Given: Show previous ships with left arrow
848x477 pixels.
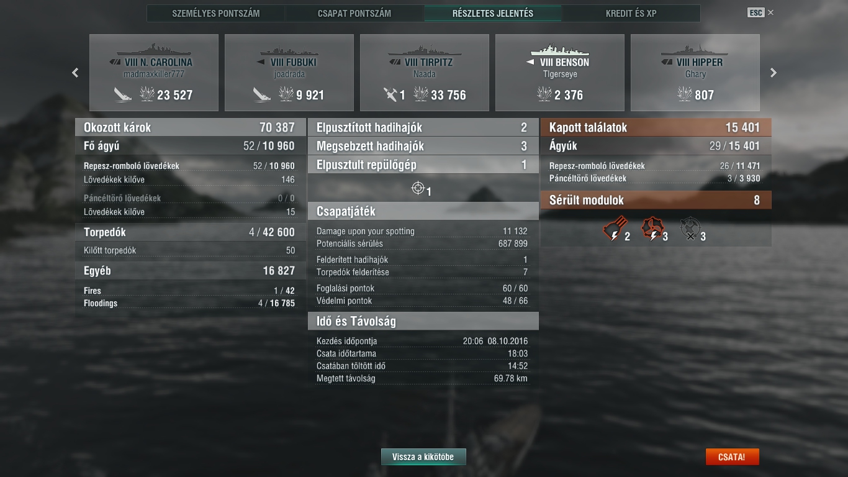Looking at the screenshot, I should coord(75,73).
